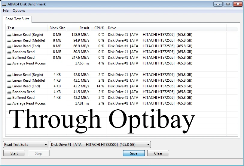Image resolution: width=244 pixels, height=166 pixels.
Task: Click the CPU% column header
Action: [99, 28]
